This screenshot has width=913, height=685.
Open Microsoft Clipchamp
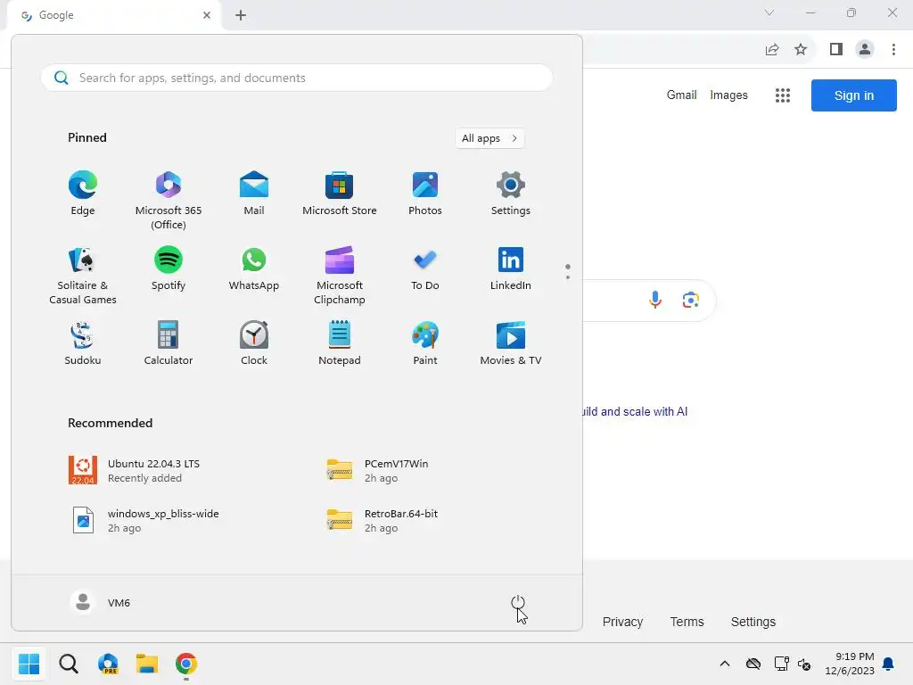click(x=340, y=276)
